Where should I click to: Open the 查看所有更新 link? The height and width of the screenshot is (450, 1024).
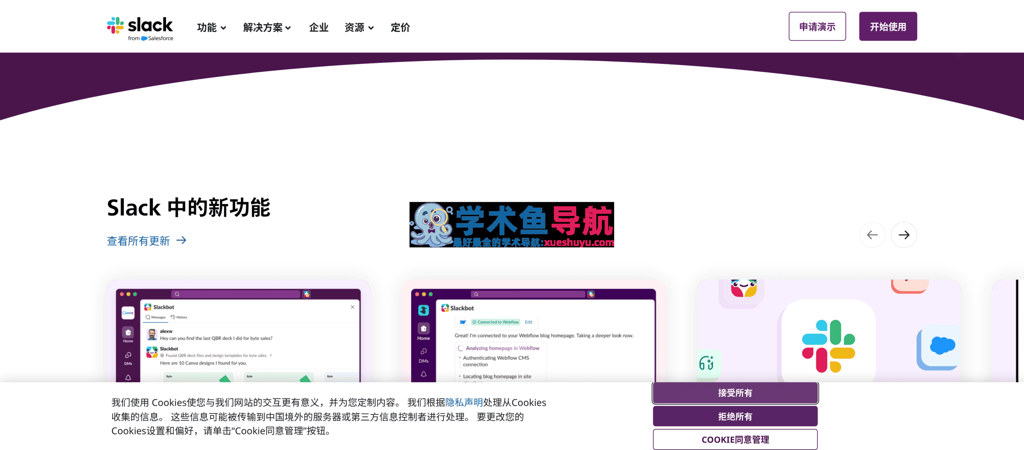click(x=146, y=240)
